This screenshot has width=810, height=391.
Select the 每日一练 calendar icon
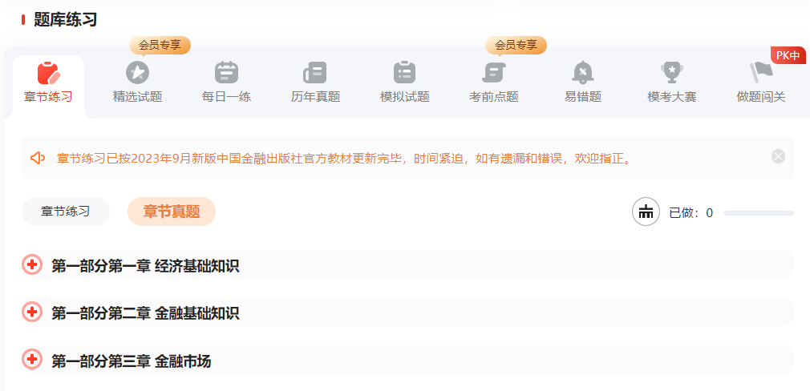pos(227,73)
